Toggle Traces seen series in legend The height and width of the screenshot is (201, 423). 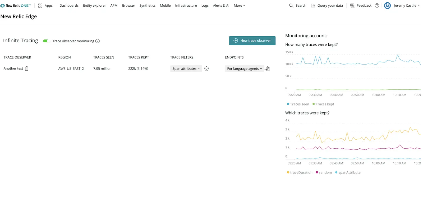tap(298, 104)
